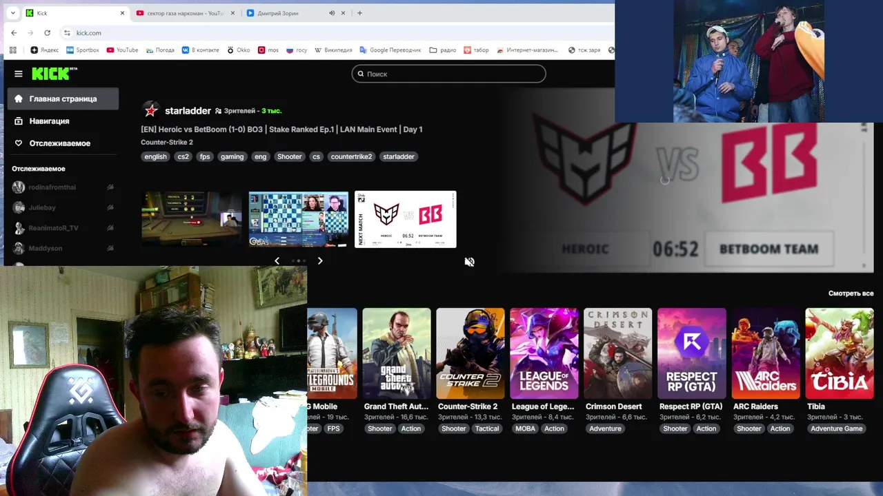Open followed channel rodinafromthai
Screen dimensions: 883x496
coord(52,187)
